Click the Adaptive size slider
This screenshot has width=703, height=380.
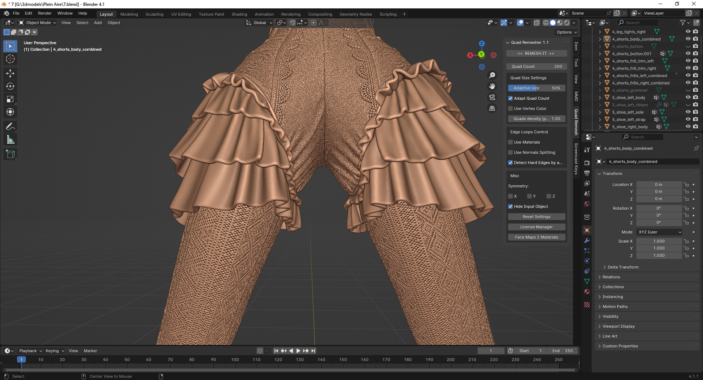(x=536, y=88)
